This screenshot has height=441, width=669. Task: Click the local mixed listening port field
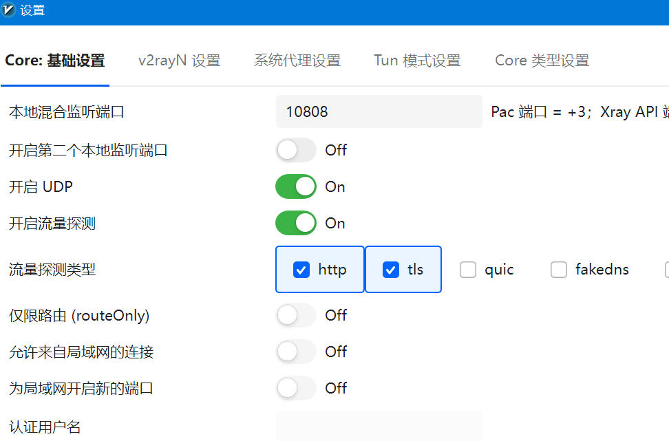click(x=379, y=111)
